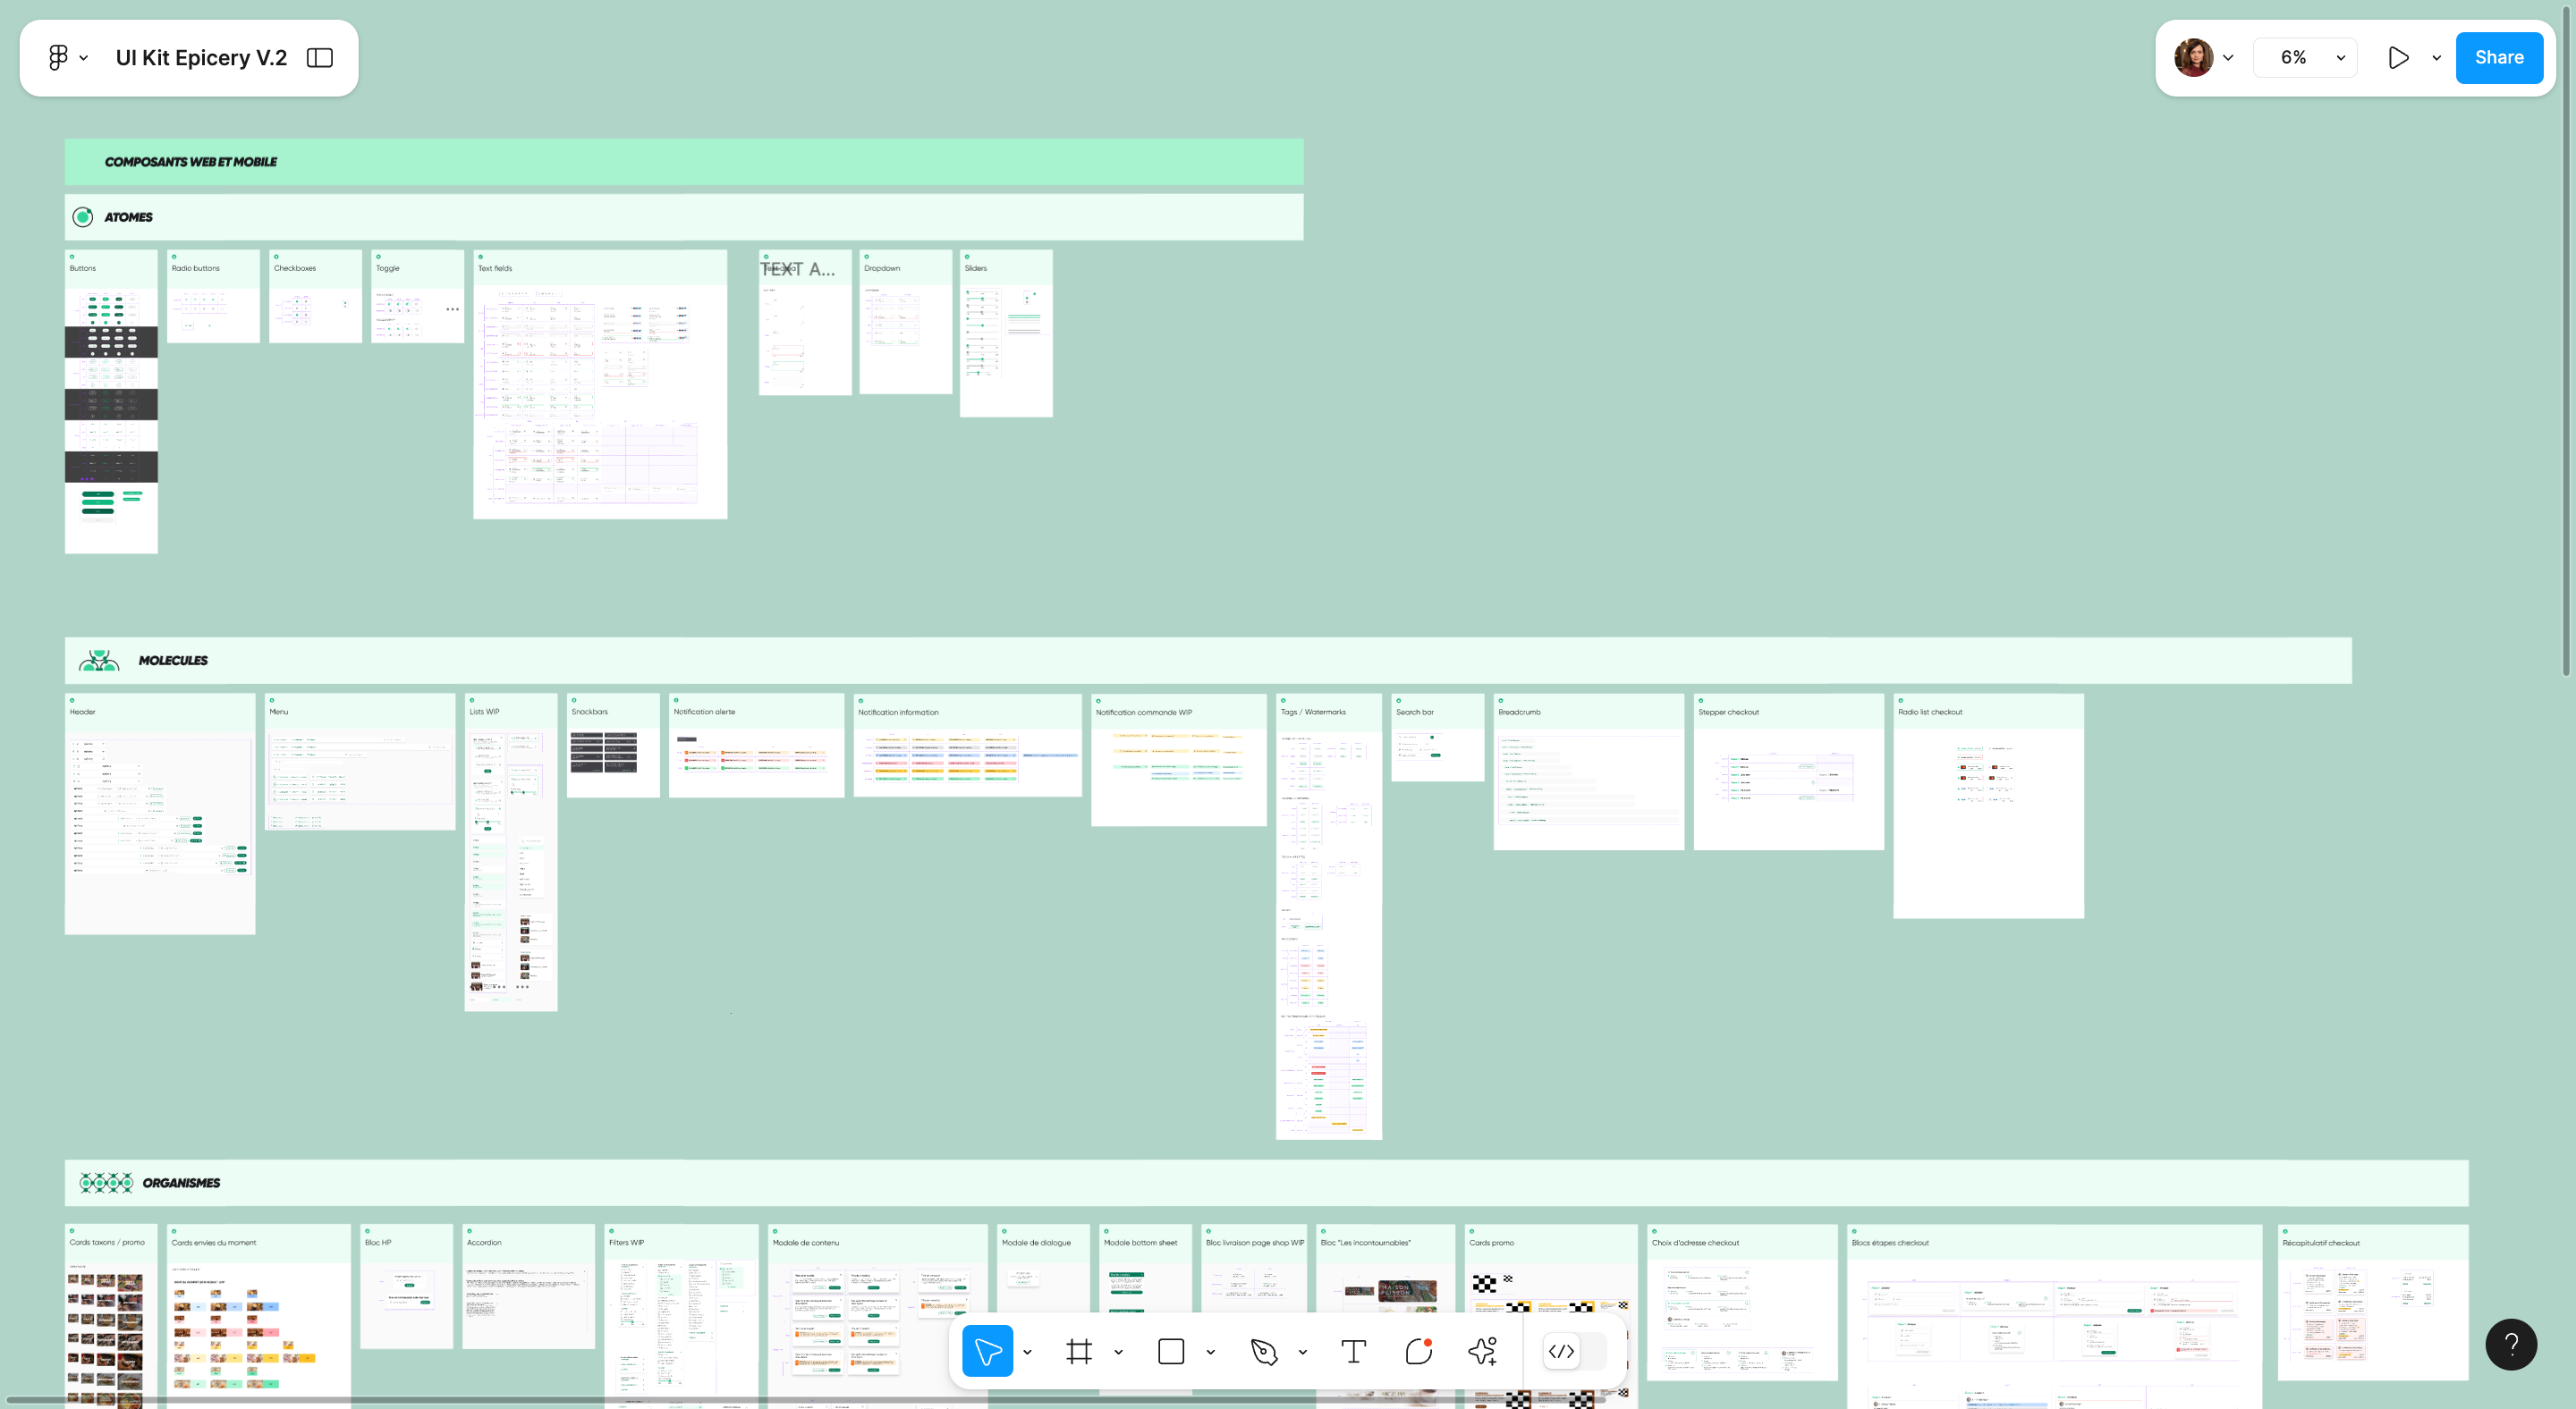Expand the shape tools dropdown chevron
The image size is (2576, 1409).
[x=1211, y=1352]
